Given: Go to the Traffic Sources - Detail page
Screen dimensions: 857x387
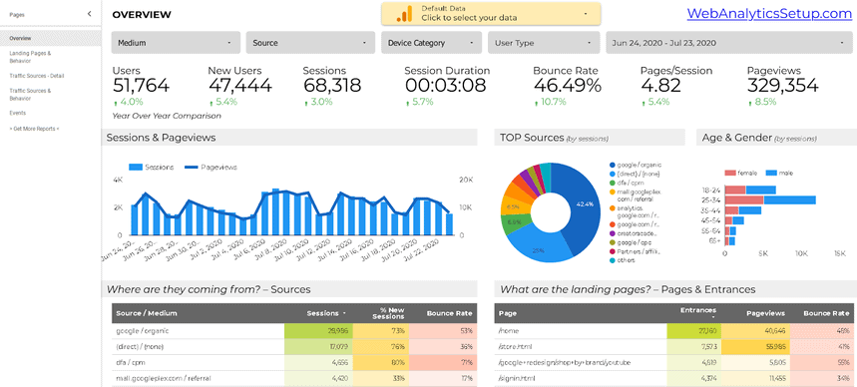Looking at the screenshot, I should (37, 76).
